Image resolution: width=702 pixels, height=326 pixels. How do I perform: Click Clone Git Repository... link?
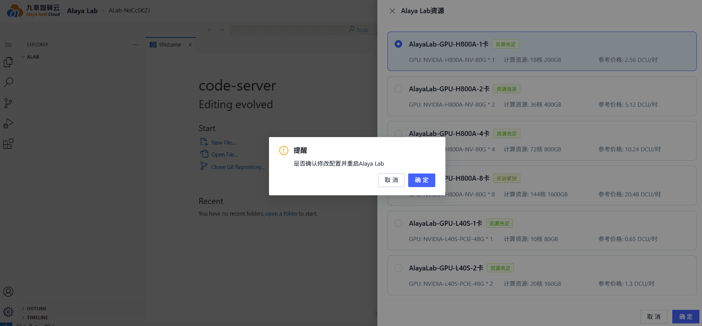[x=238, y=167]
